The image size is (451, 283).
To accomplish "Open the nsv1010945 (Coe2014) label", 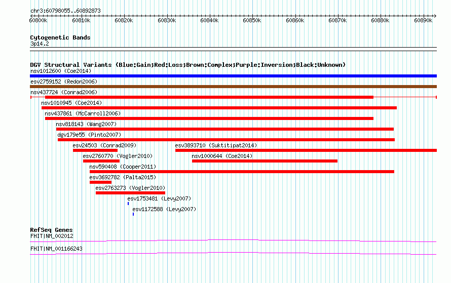I will pos(71,103).
